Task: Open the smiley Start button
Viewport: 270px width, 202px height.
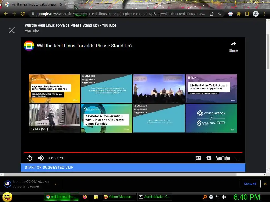Action: [7, 197]
